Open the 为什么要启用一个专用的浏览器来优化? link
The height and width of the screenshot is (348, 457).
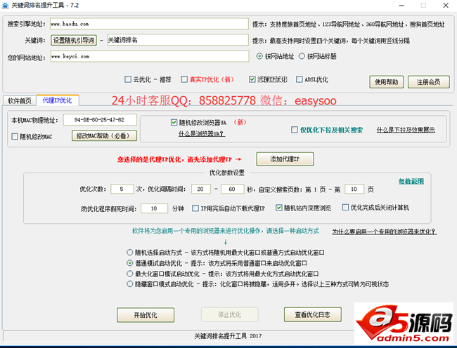(385, 232)
